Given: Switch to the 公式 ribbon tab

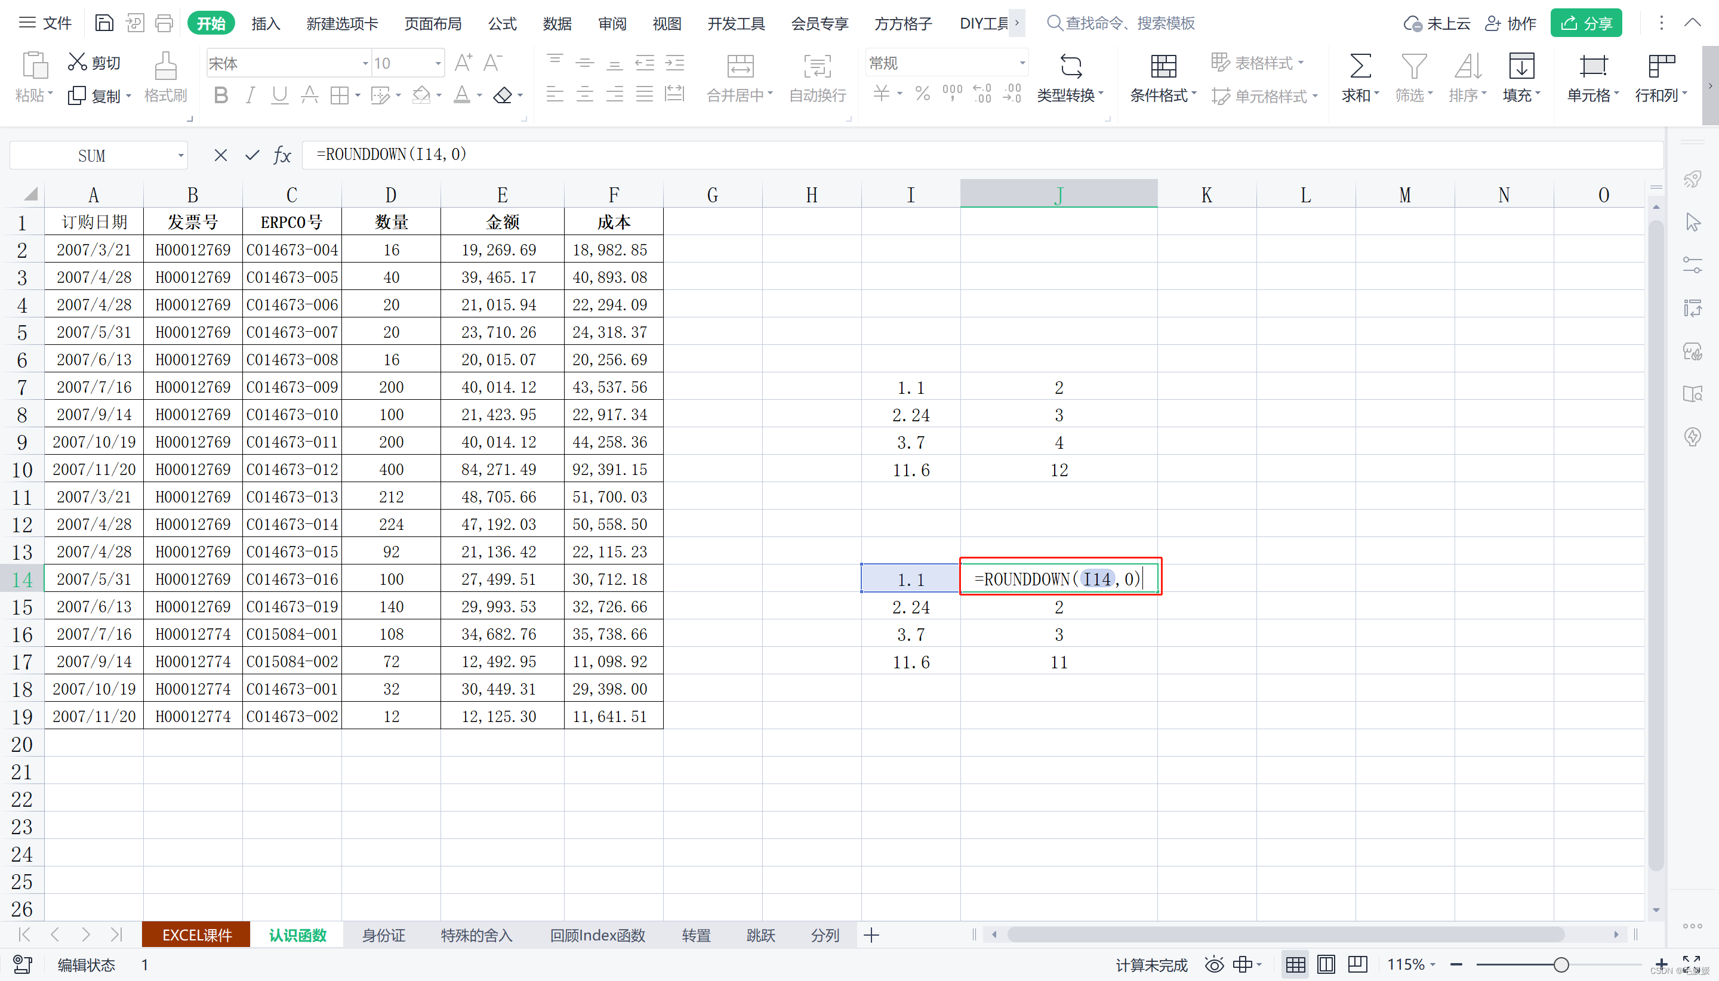Looking at the screenshot, I should tap(502, 24).
